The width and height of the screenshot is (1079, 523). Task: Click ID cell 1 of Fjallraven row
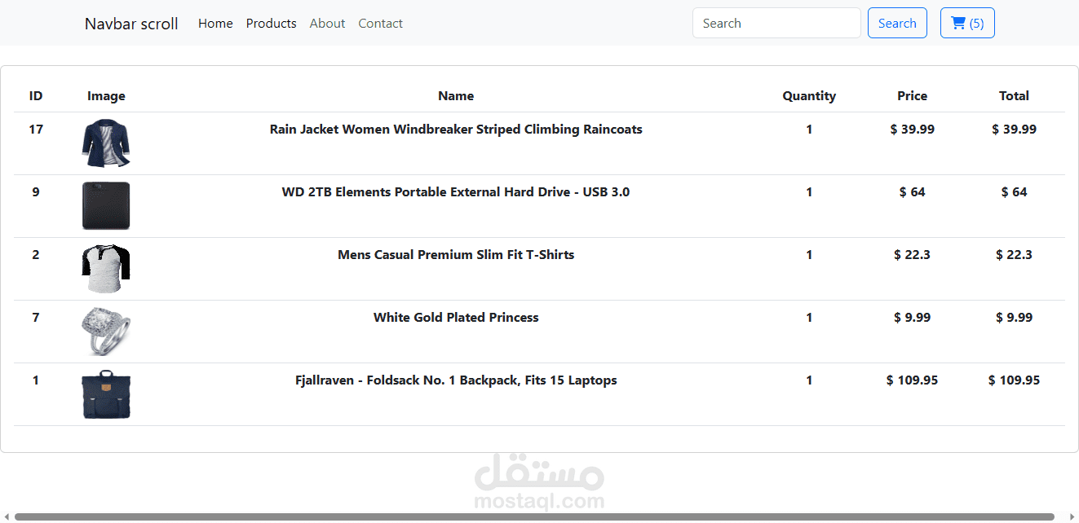click(x=36, y=380)
